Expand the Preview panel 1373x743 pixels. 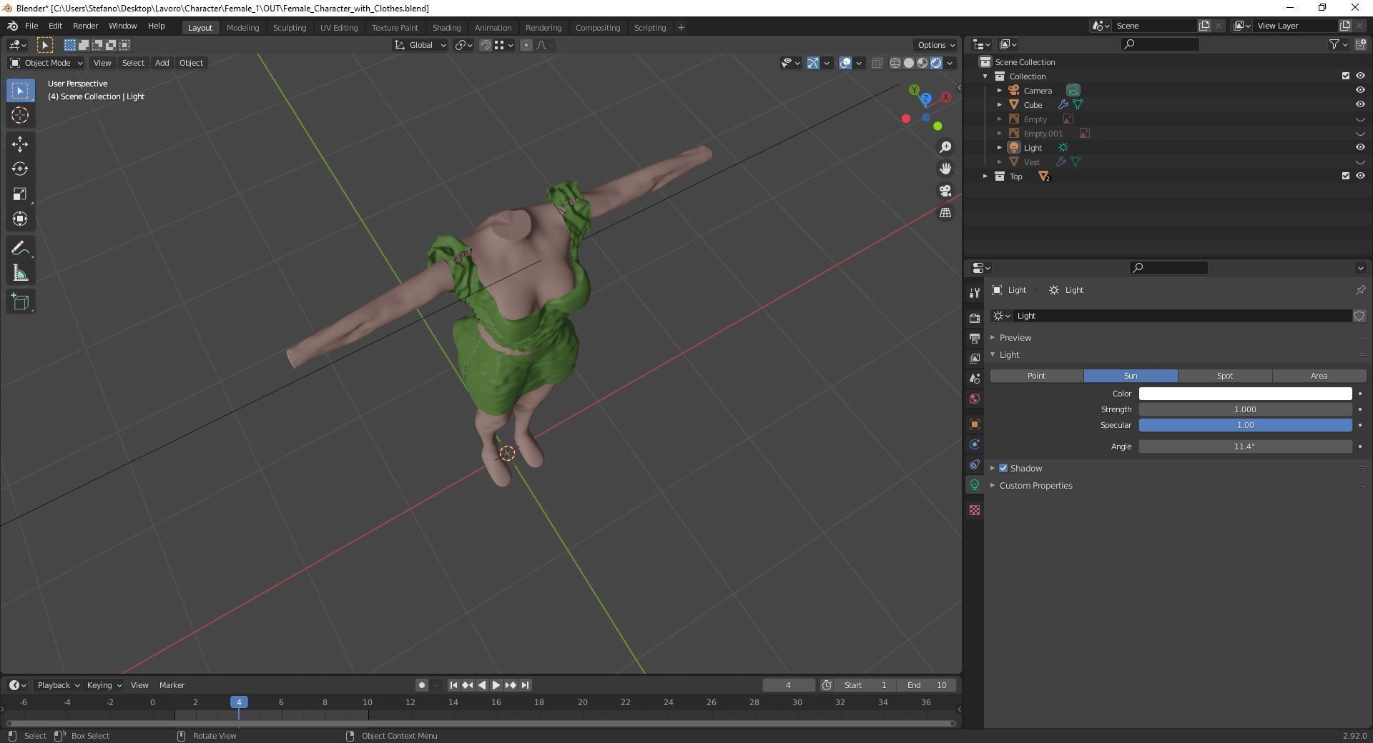click(x=1015, y=337)
